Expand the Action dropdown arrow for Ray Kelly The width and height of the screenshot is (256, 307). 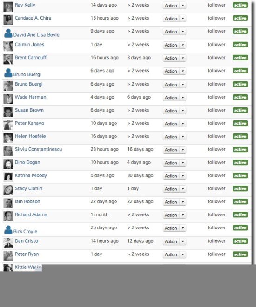pos(183,6)
